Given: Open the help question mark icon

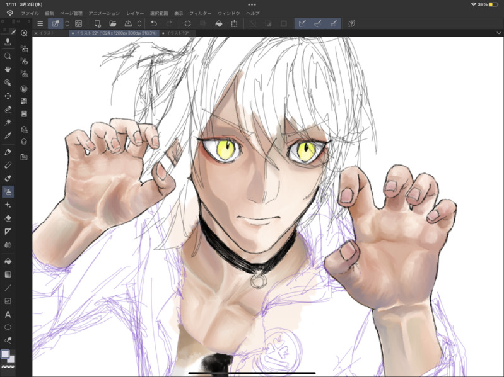Looking at the screenshot, I should tap(351, 24).
